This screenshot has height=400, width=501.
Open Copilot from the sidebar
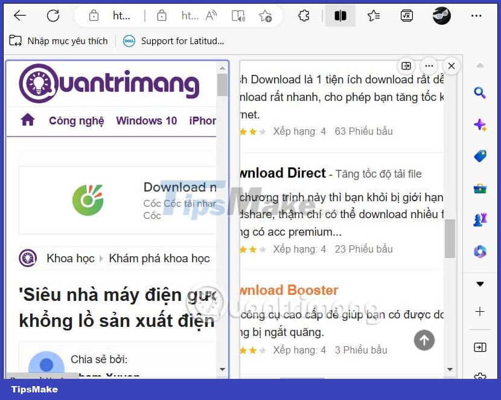(480, 125)
